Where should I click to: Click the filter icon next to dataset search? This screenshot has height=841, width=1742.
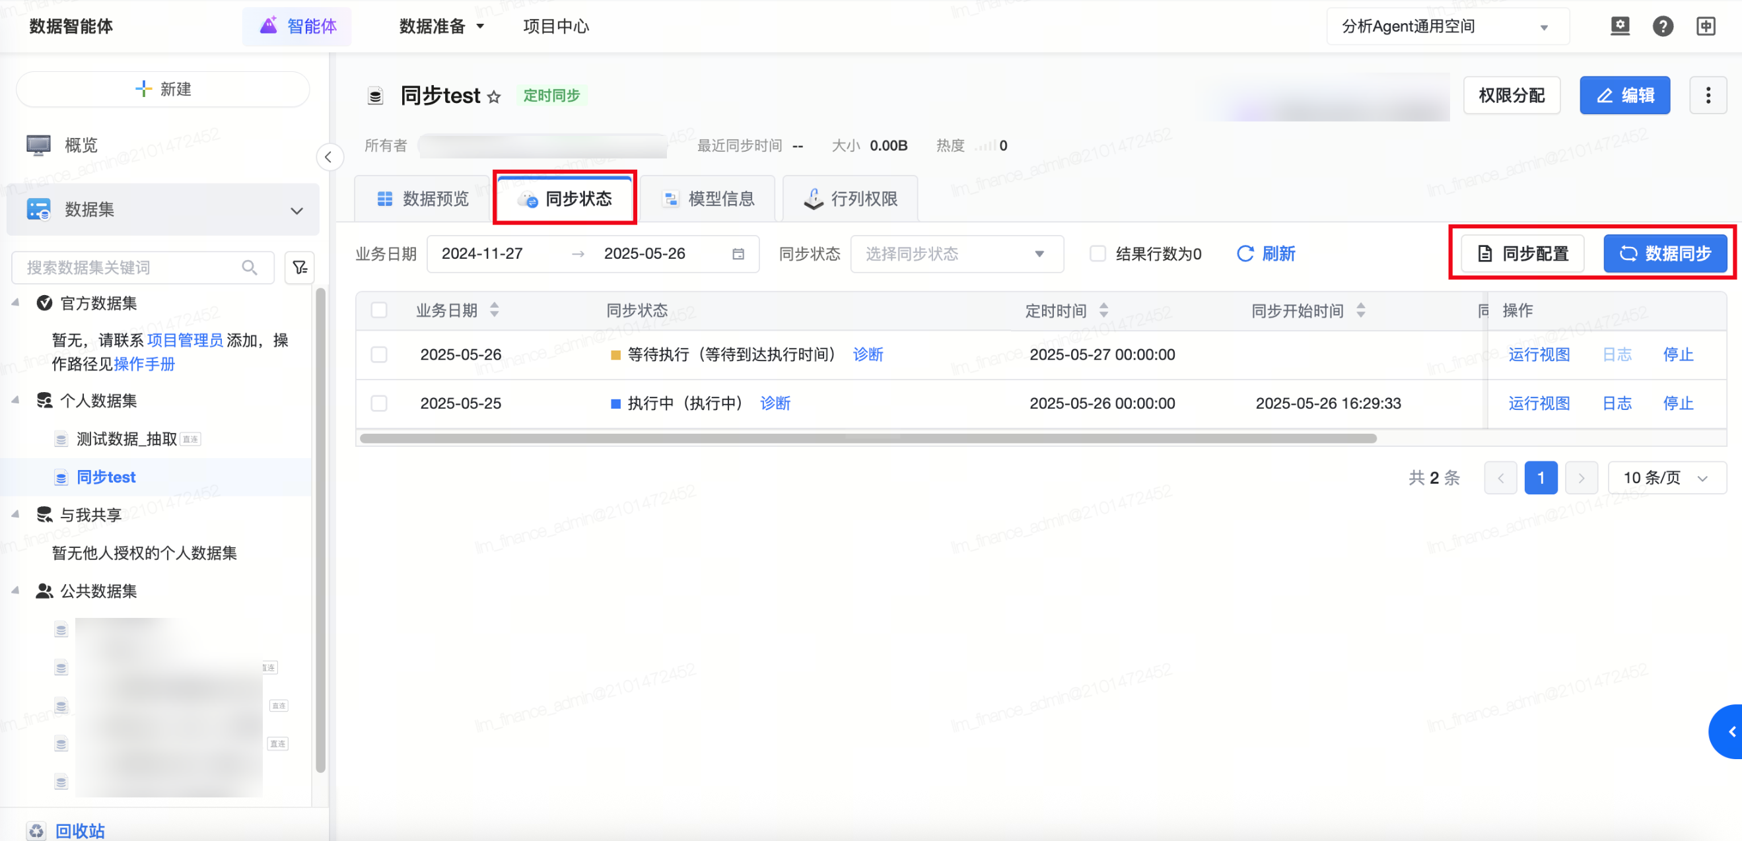coord(300,267)
